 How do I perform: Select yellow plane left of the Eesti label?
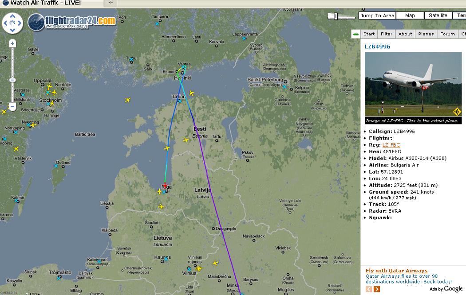[186, 140]
